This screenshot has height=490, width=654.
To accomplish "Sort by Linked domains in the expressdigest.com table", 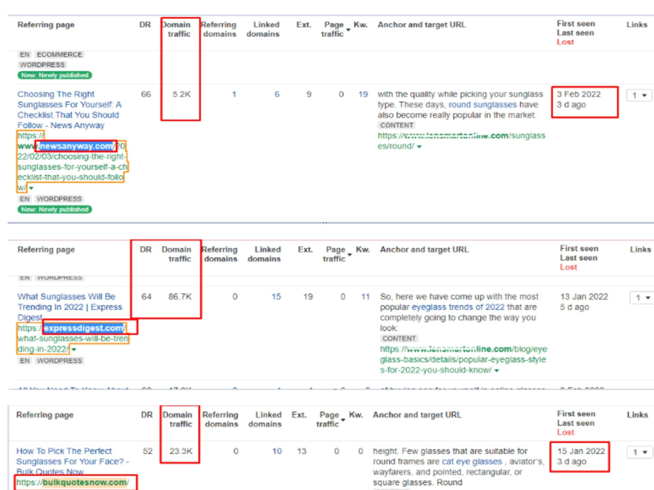I will 264,254.
